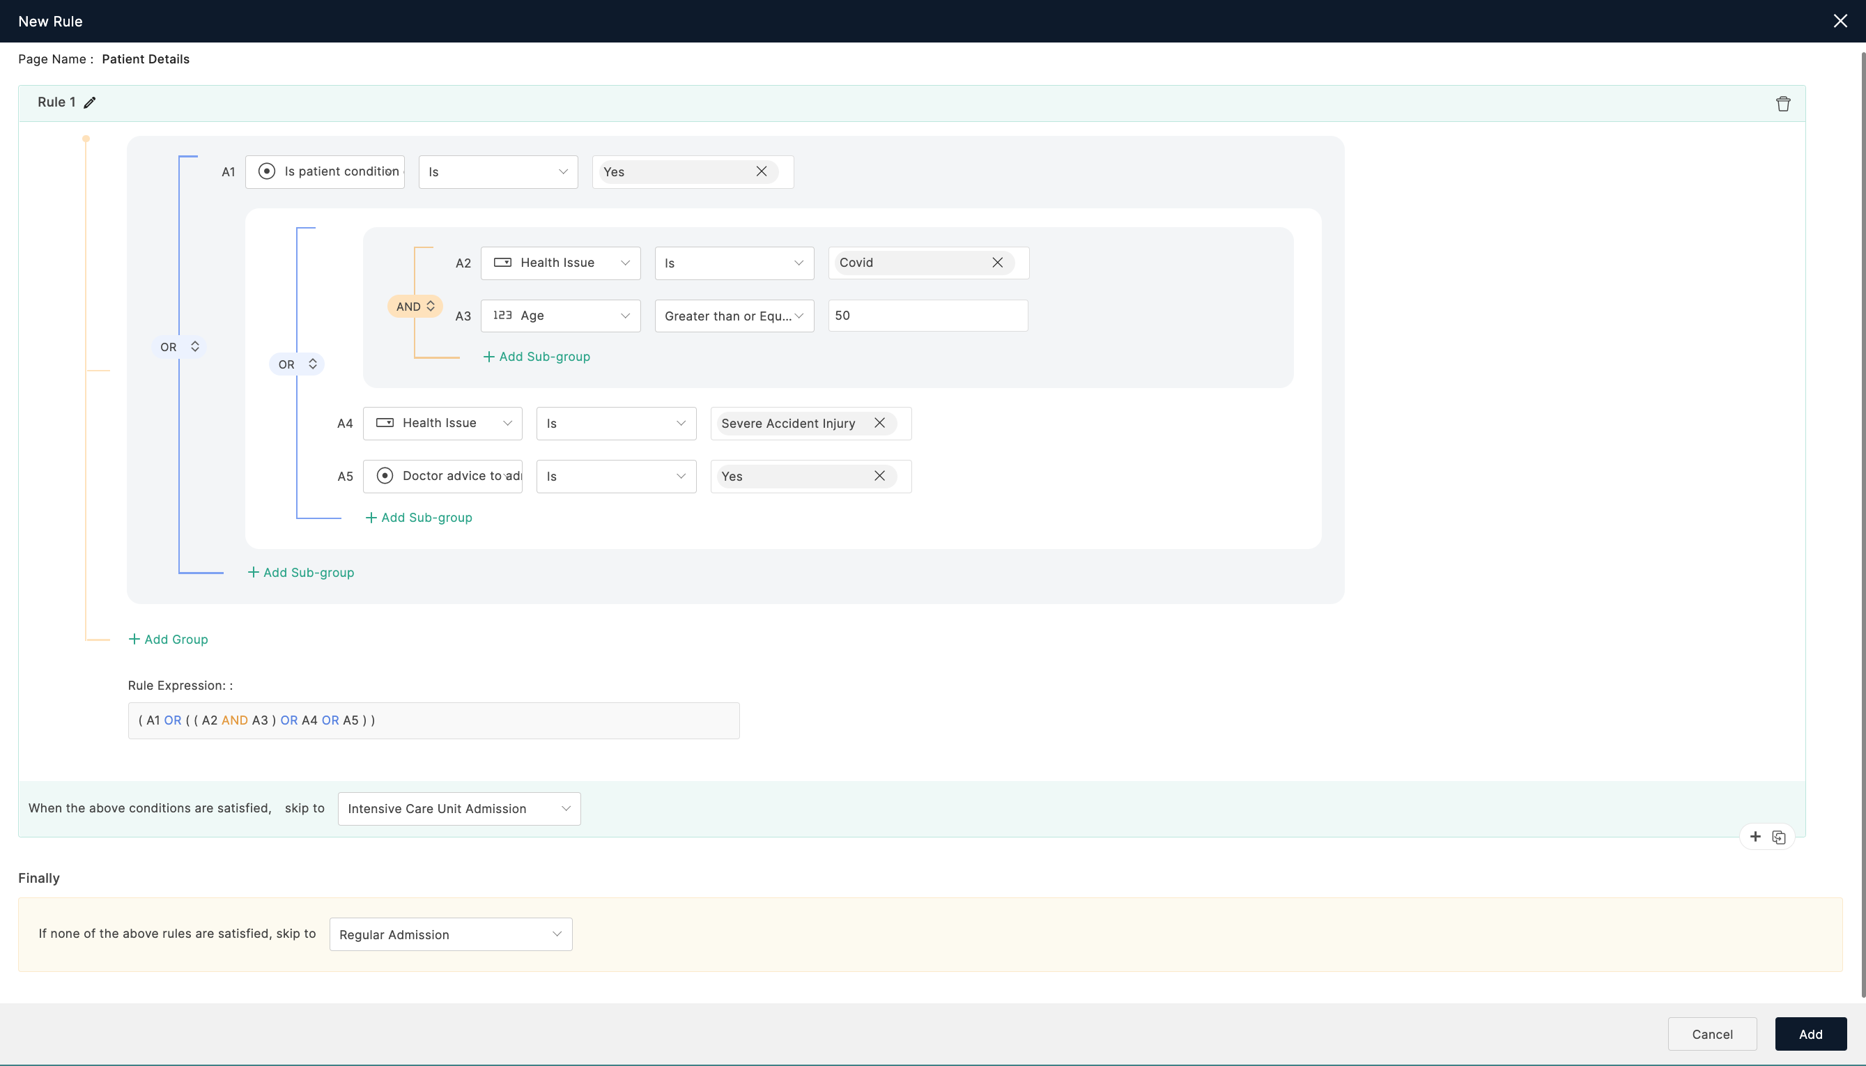The image size is (1866, 1066).
Task: Select the Regular Admission dropdown in Finally
Action: coord(449,934)
